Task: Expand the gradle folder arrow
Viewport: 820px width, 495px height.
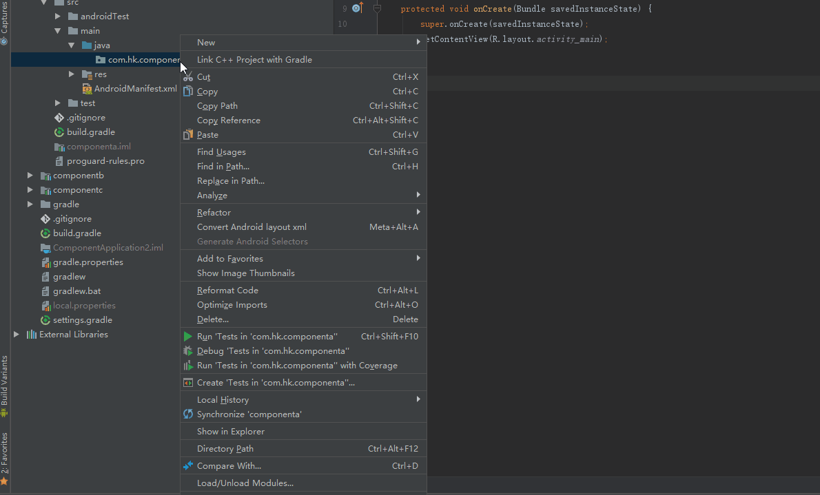Action: pos(30,204)
